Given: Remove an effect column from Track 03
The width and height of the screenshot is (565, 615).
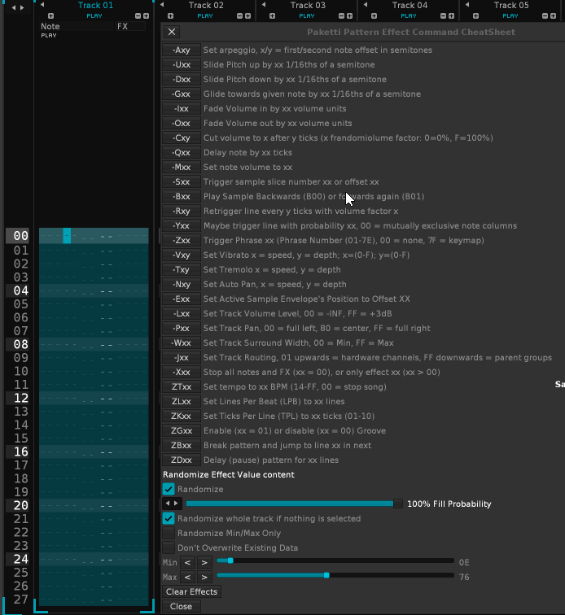Looking at the screenshot, I should 341,16.
